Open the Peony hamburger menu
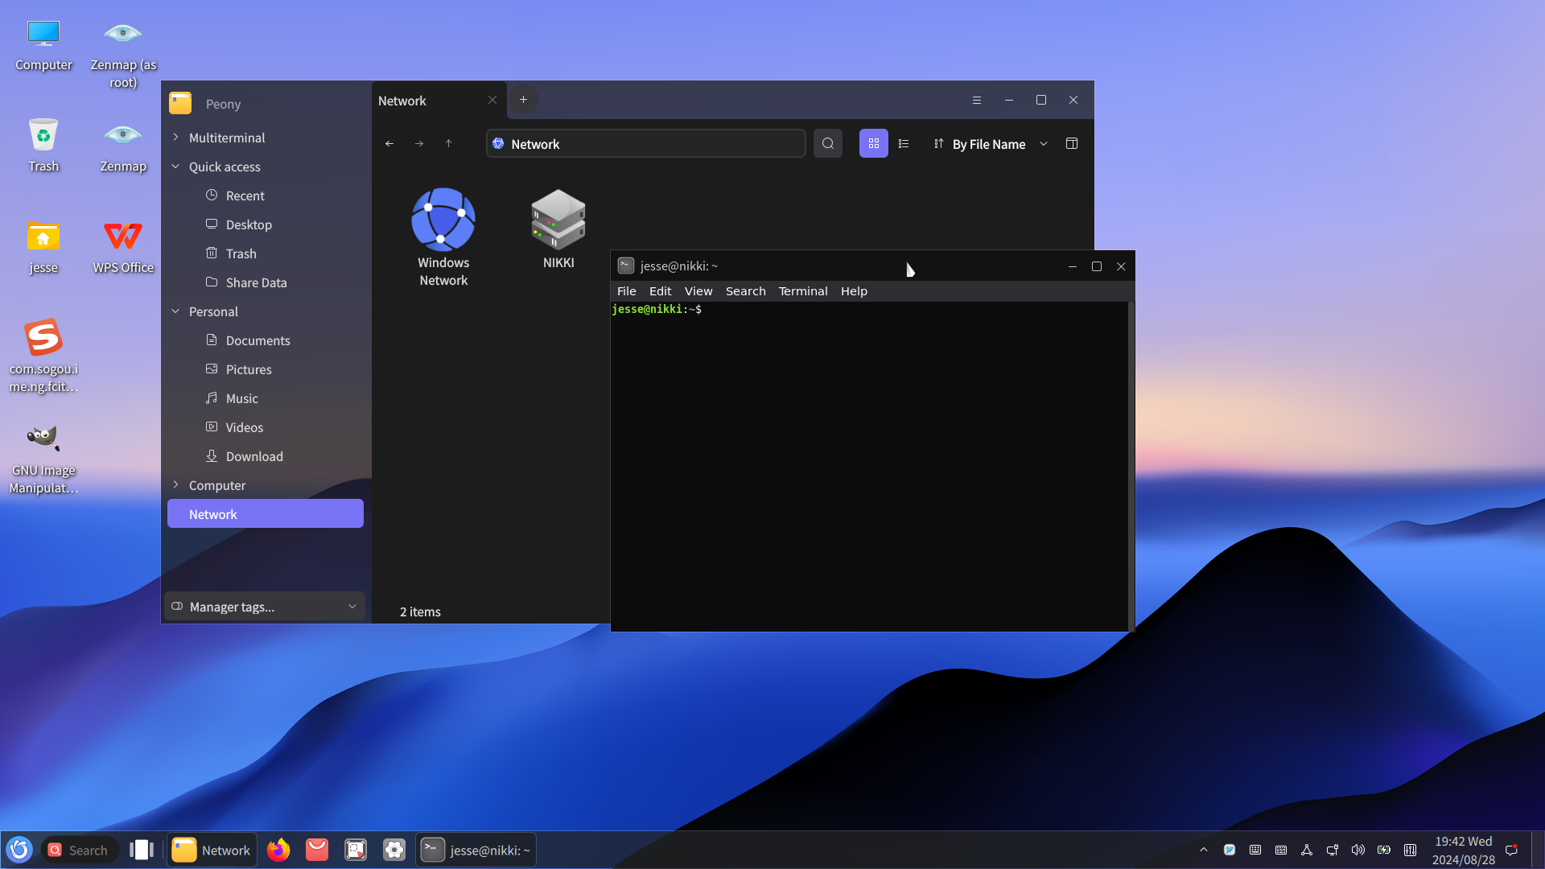The width and height of the screenshot is (1545, 869). tap(977, 101)
